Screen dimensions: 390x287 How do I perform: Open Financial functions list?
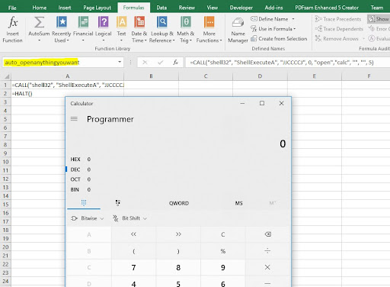tap(83, 29)
